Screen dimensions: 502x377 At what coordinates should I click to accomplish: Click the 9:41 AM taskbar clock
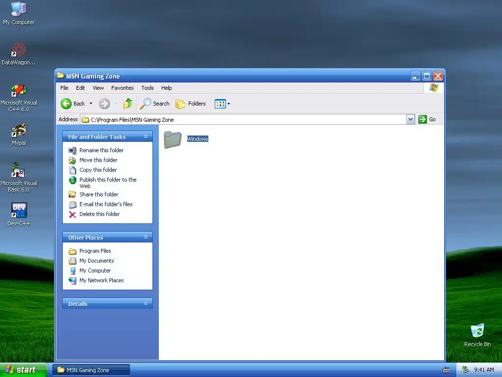coord(484,370)
